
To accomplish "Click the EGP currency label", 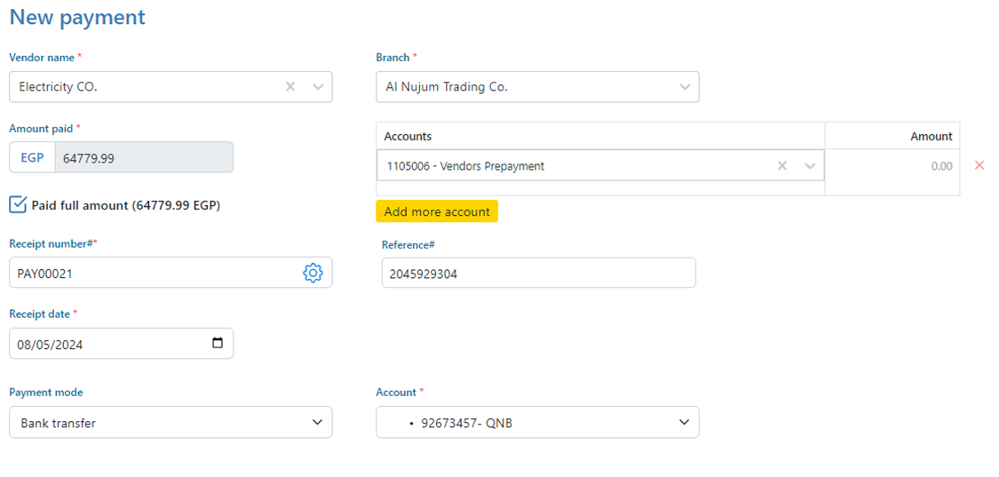I will click(x=32, y=158).
